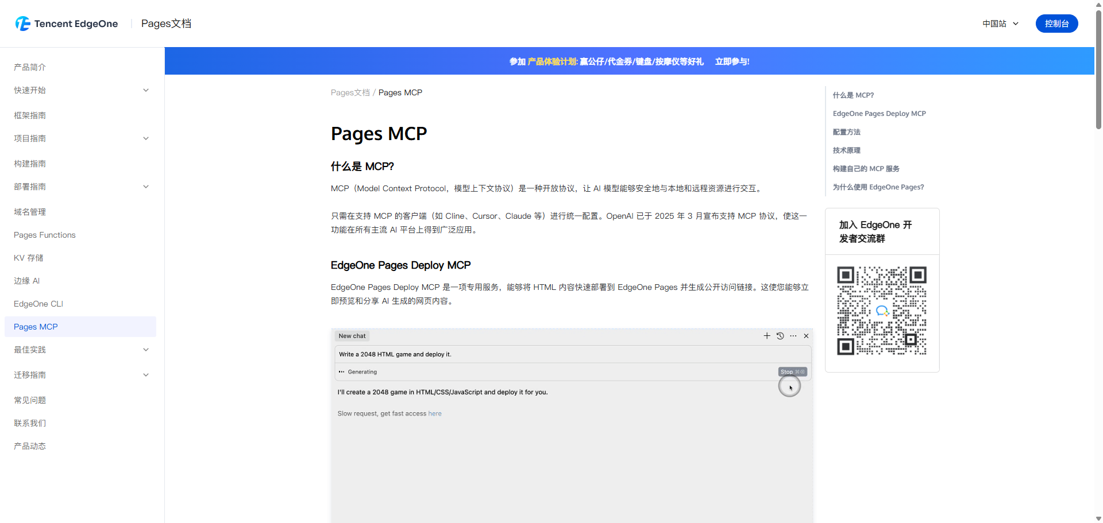Select 最佳实践 sidebar entry

click(x=30, y=350)
